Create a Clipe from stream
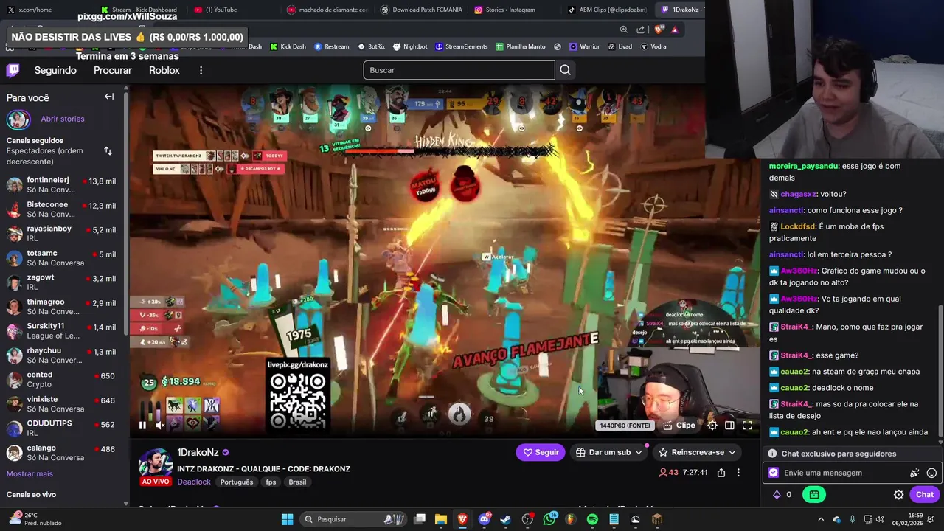 tap(679, 426)
